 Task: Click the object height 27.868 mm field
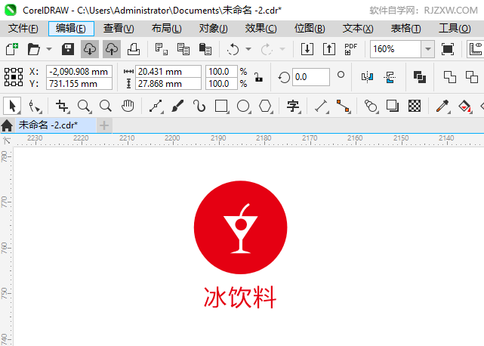[168, 83]
